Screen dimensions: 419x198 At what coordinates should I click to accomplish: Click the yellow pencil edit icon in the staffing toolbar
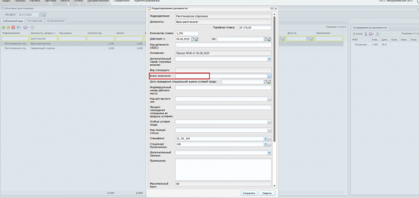8,27
